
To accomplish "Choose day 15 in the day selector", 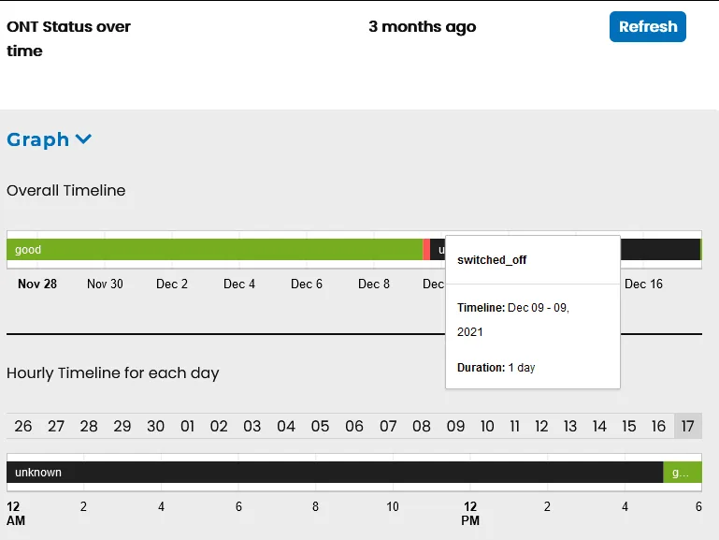I will pyautogui.click(x=629, y=427).
